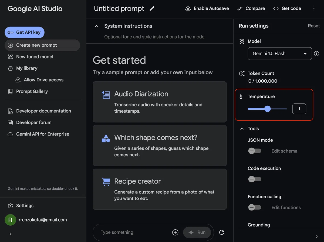
Task: Click the Google AI Studio logo text
Action: (35, 9)
